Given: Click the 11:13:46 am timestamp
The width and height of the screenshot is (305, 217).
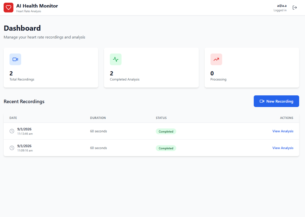Looking at the screenshot, I should point(25,134).
